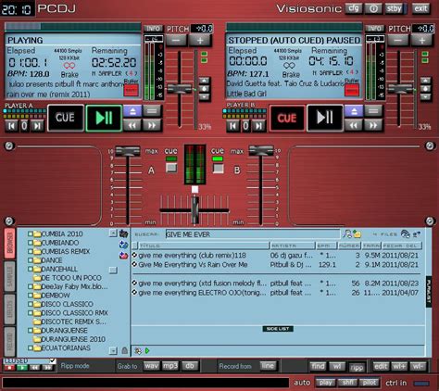This screenshot has height=391, width=439.
Task: Click the channel A volume fader handle
Action: pos(128,151)
